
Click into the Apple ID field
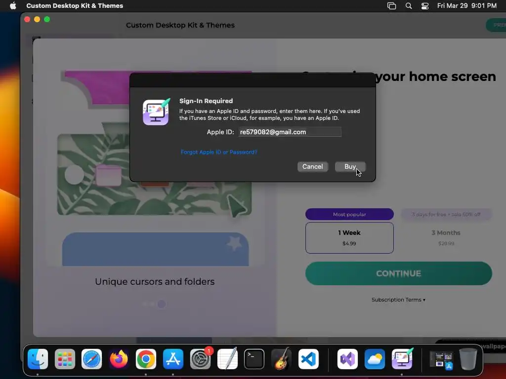coord(290,132)
